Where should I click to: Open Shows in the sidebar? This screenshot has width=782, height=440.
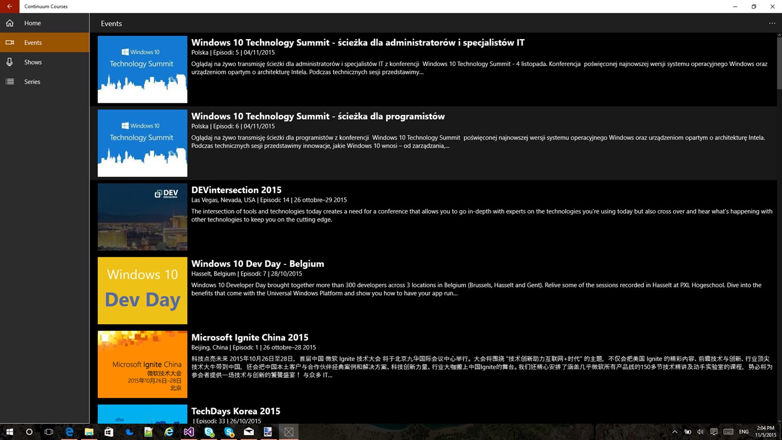(x=45, y=62)
